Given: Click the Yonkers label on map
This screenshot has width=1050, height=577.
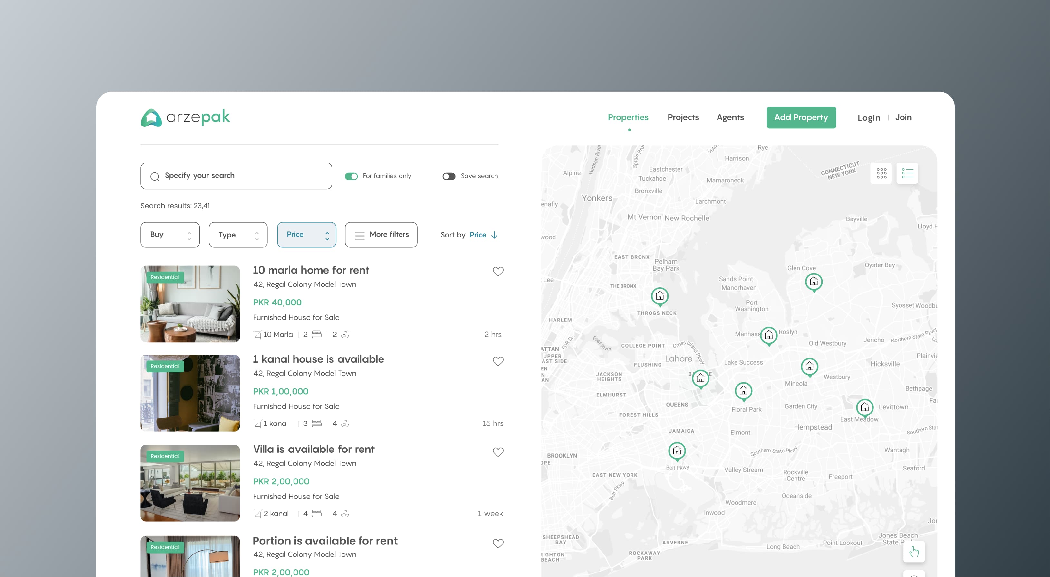Looking at the screenshot, I should pyautogui.click(x=597, y=198).
